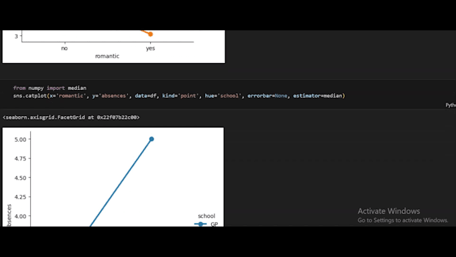
Task: Click the orange data point above 'yes'
Action: point(150,34)
